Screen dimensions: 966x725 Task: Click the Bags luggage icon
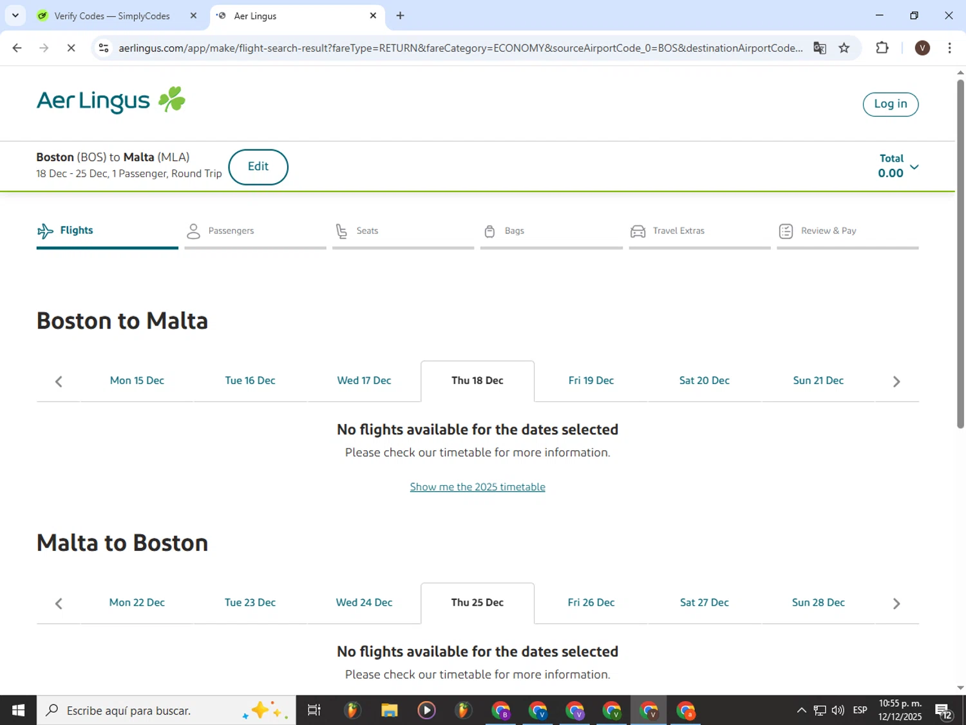[489, 231]
